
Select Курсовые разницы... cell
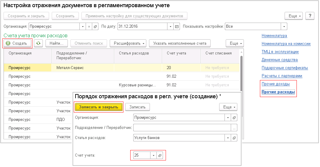(x=138, y=85)
